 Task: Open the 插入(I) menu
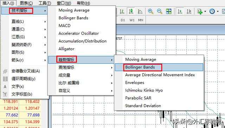point(8,3)
